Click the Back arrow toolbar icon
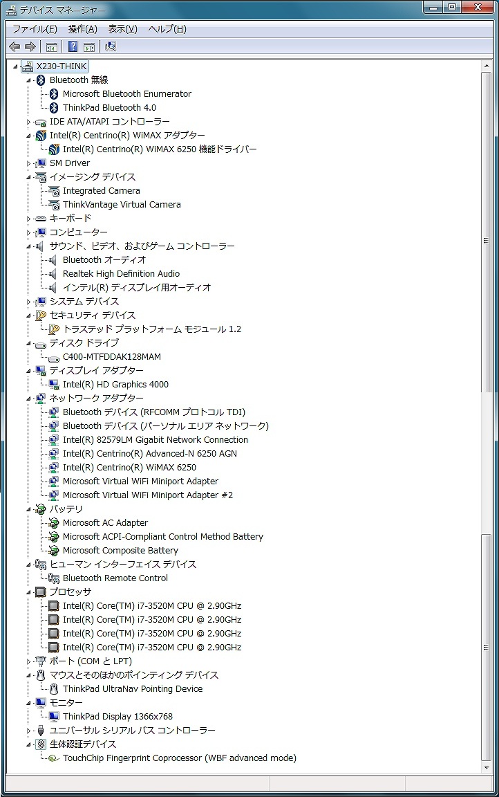The width and height of the screenshot is (499, 797). click(15, 47)
